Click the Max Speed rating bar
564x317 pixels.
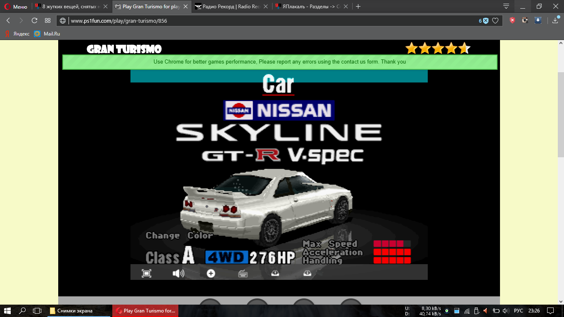click(392, 244)
